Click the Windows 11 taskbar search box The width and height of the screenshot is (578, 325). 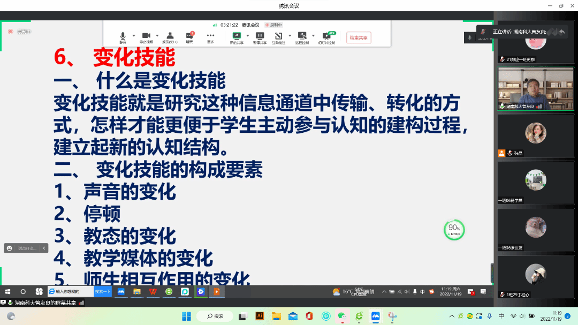tap(214, 316)
